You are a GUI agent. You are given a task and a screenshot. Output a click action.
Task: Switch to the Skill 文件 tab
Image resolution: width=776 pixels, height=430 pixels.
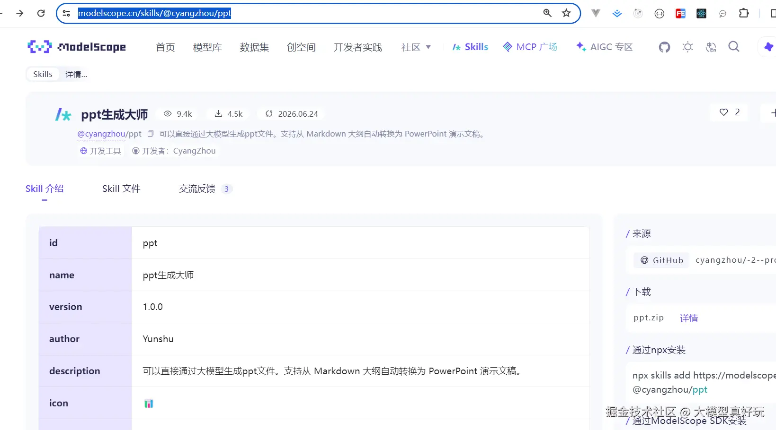pyautogui.click(x=121, y=189)
